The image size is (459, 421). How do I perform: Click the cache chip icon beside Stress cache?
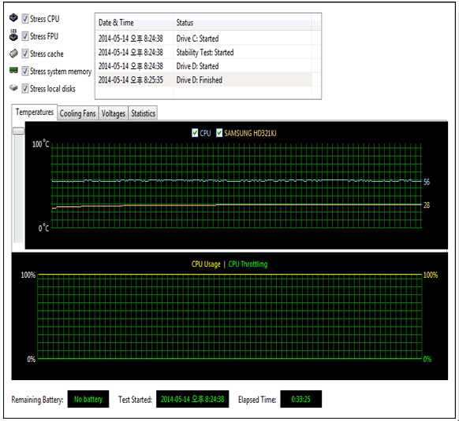pyautogui.click(x=13, y=54)
